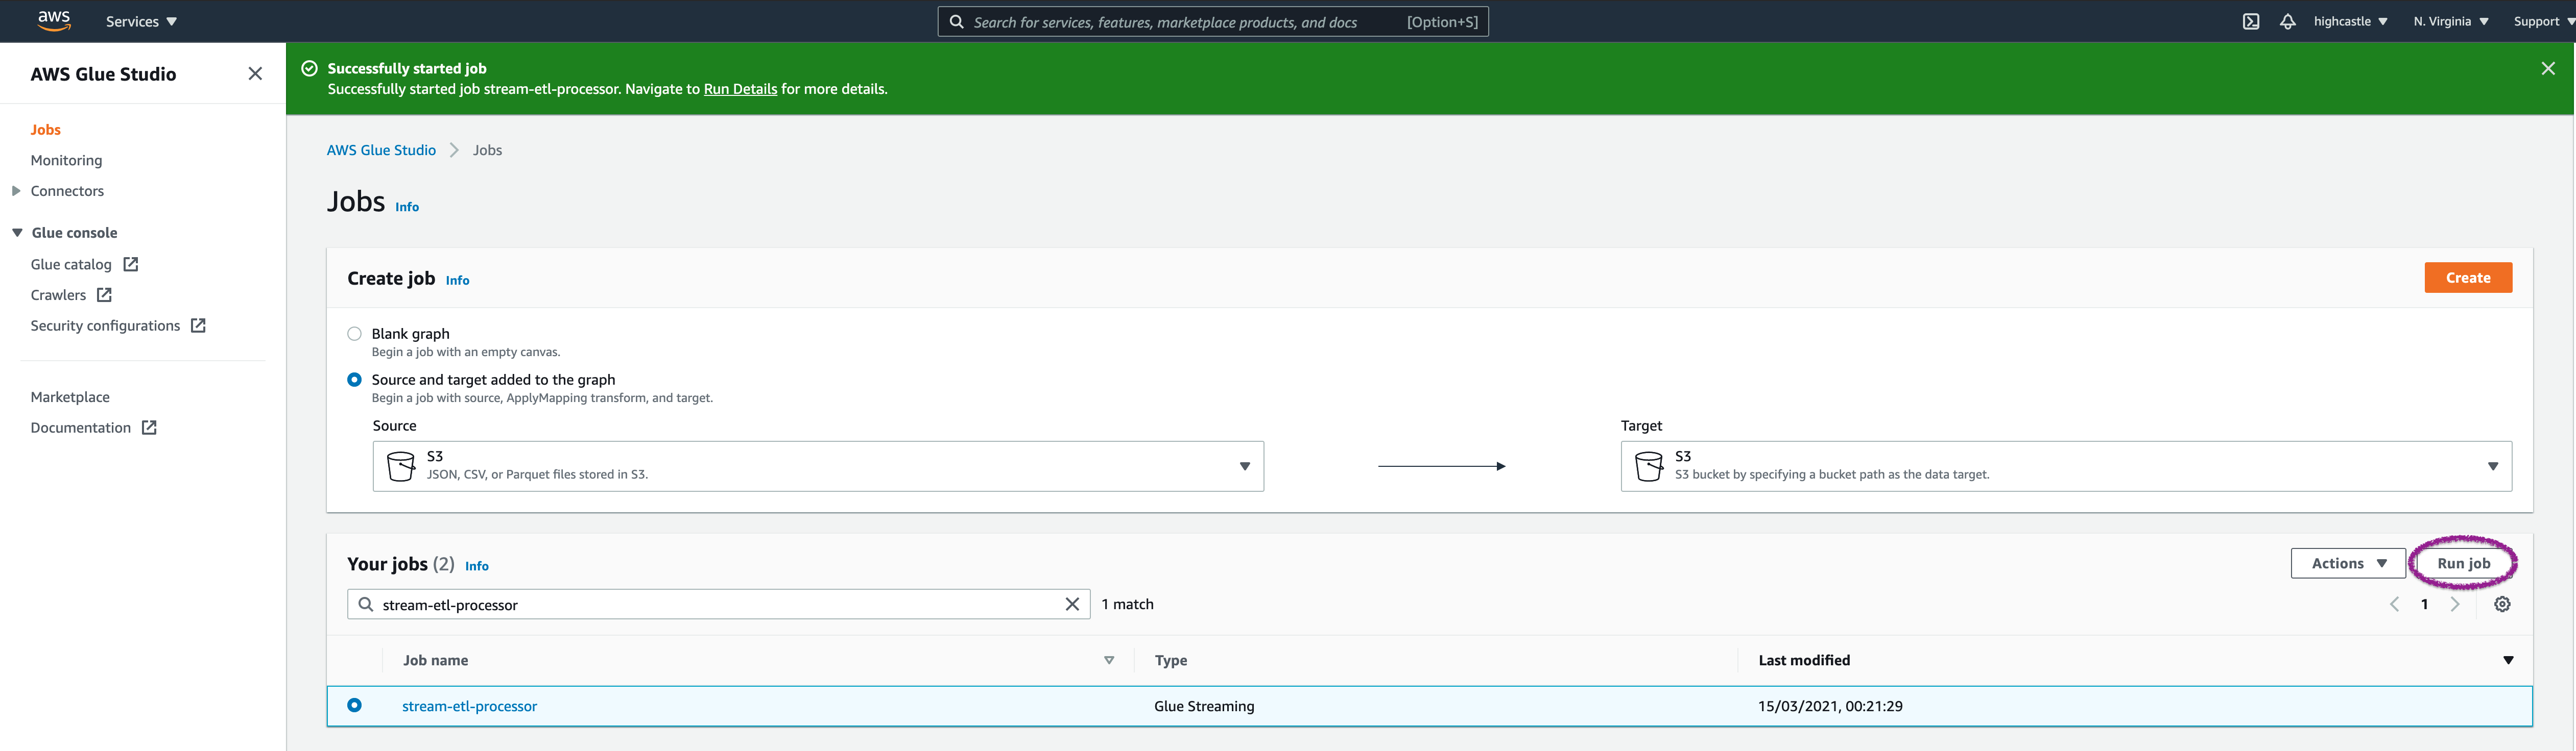The width and height of the screenshot is (2576, 751).
Task: Go to Monitoring in the sidebar
Action: coord(66,161)
